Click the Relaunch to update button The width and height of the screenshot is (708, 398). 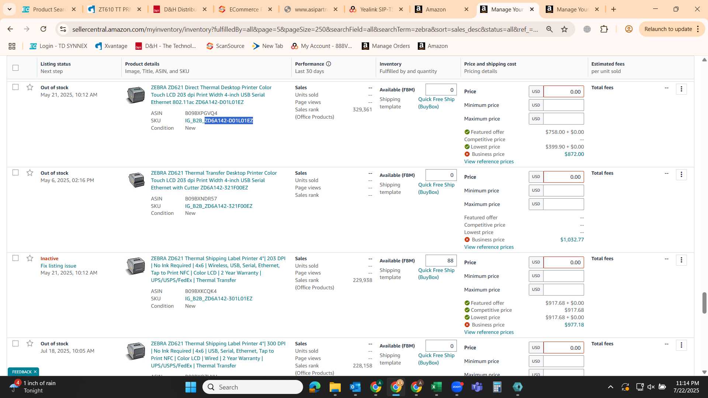coord(668,29)
